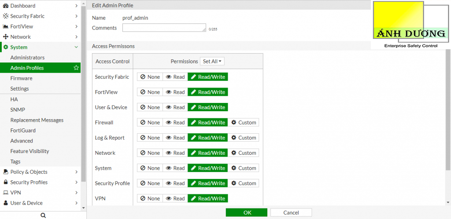The image size is (451, 219).
Task: Expand the Dashboard menu chevron
Action: (76, 6)
